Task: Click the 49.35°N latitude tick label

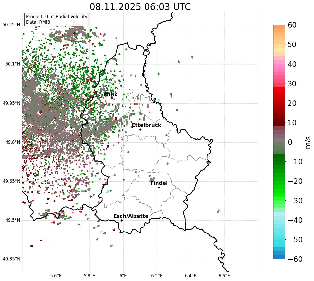Action: 11,259
